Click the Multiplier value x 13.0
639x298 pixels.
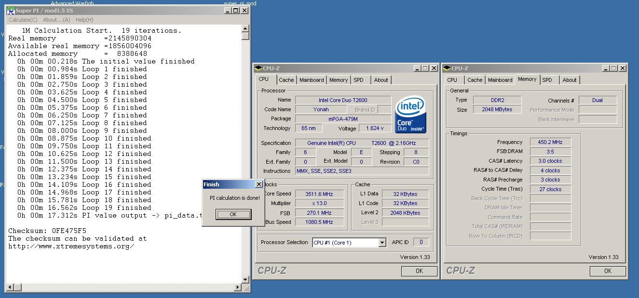319,203
